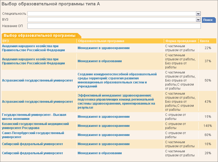Click the Квота column header
Screen dimensions: 218x162
(204, 41)
